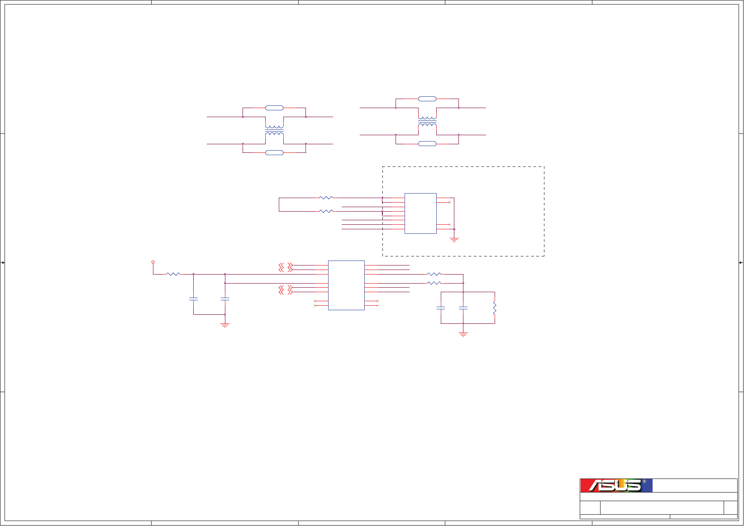Select the ground symbol inside the dashed box
Screen dimensions: 744x526
coord(454,240)
